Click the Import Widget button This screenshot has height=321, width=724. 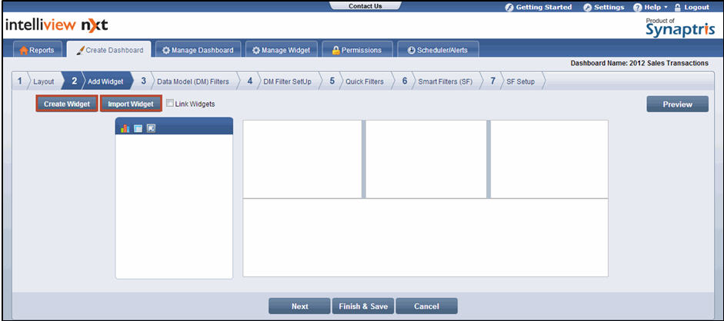click(131, 104)
